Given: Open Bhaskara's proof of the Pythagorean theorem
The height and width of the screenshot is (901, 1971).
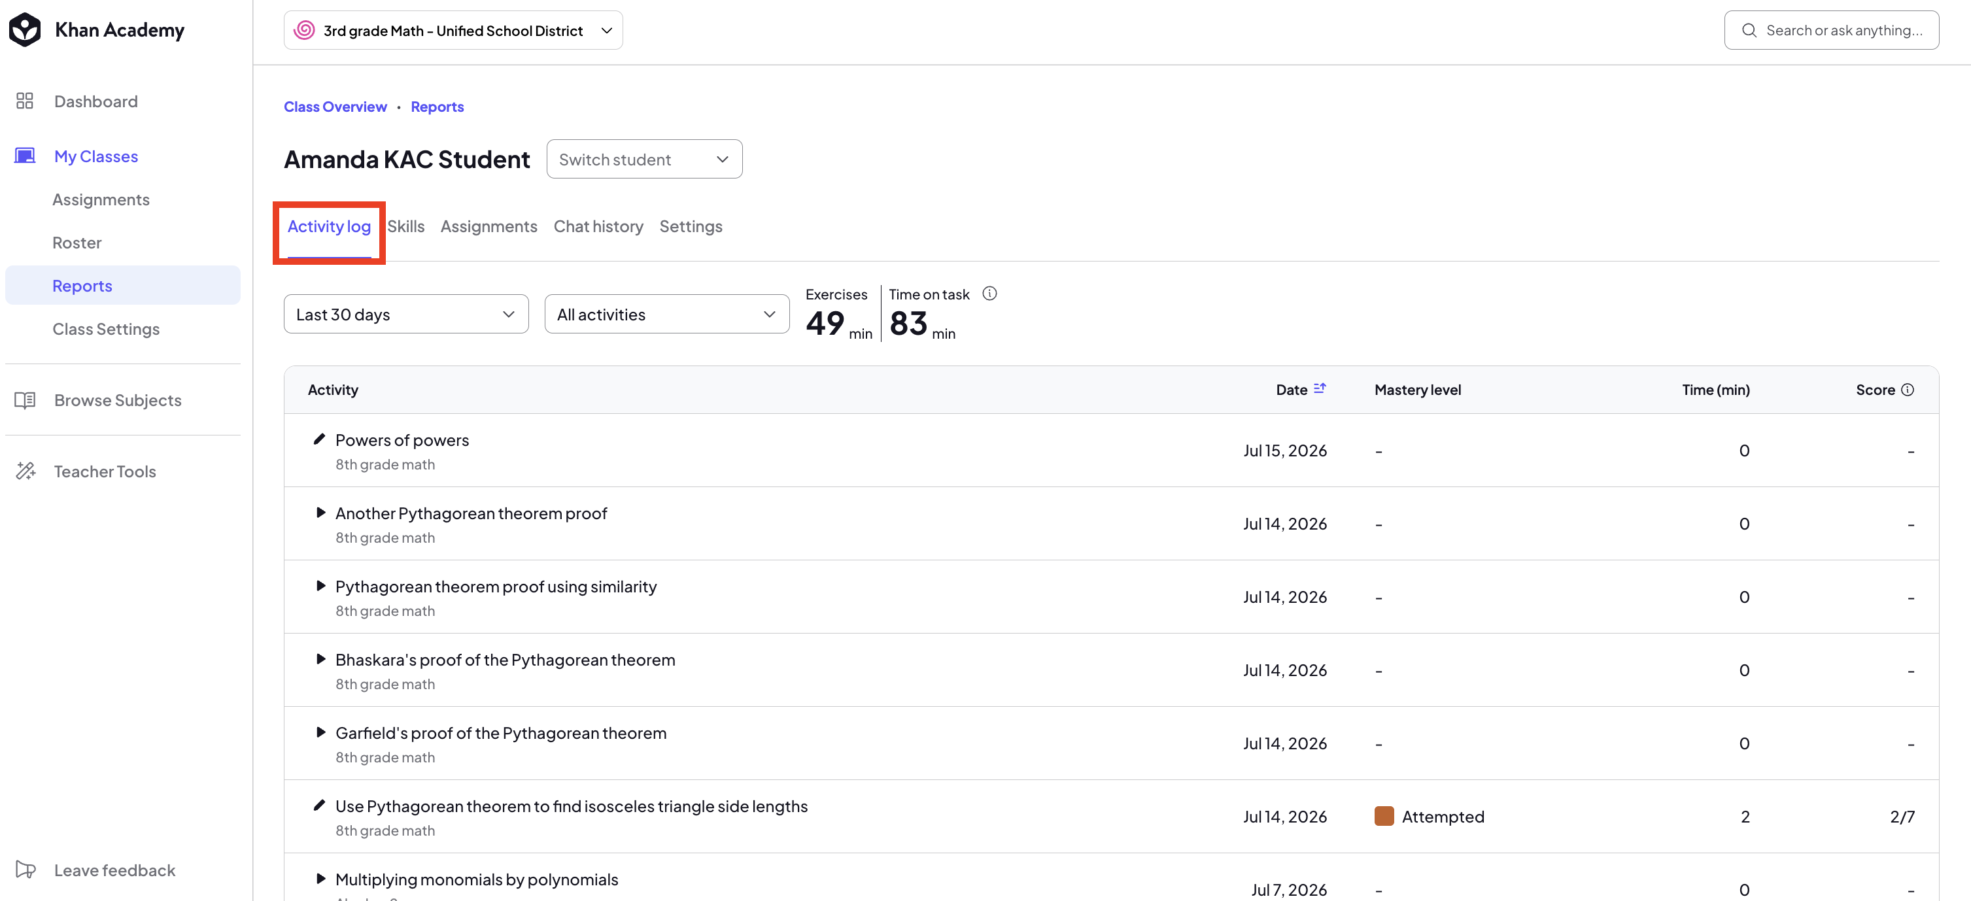Looking at the screenshot, I should point(505,659).
